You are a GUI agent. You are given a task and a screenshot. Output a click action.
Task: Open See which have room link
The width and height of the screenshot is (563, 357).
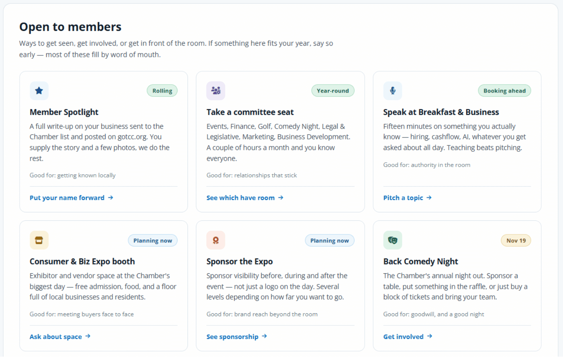[x=245, y=198]
